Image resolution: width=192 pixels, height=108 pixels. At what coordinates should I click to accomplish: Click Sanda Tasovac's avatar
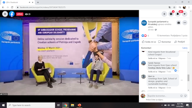click(x=143, y=63)
